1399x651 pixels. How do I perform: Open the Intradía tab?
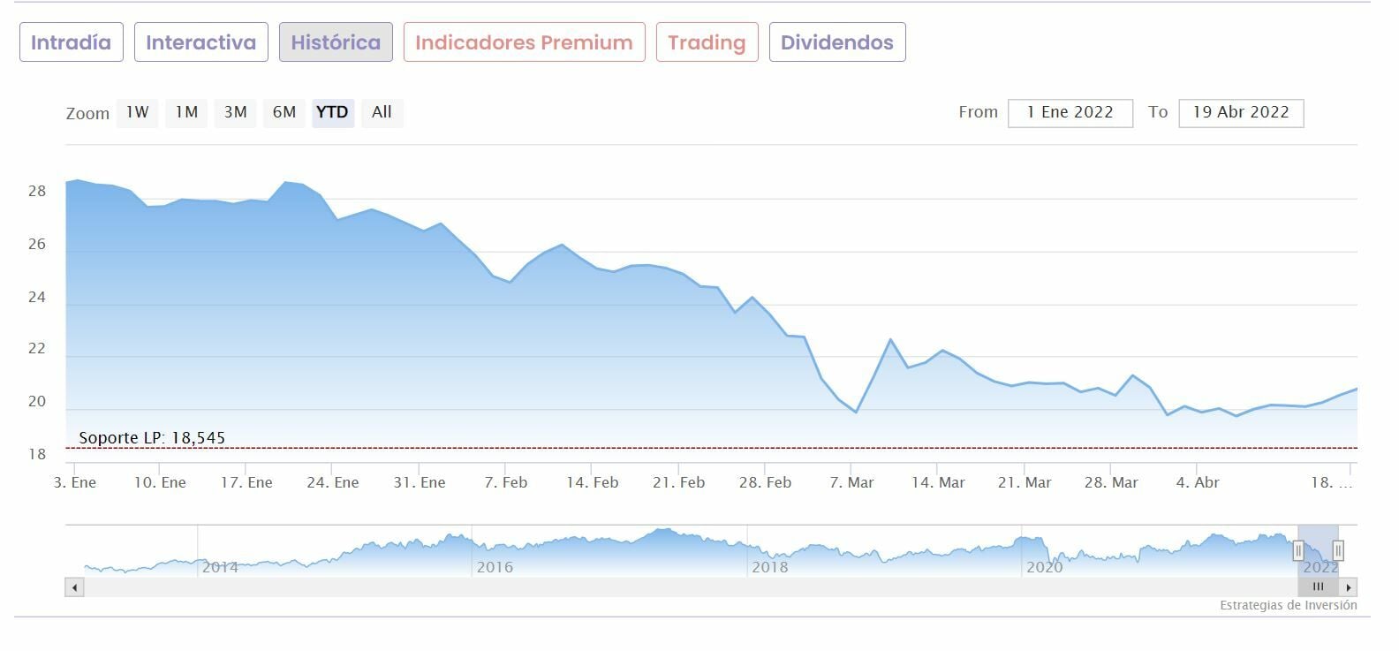click(71, 42)
